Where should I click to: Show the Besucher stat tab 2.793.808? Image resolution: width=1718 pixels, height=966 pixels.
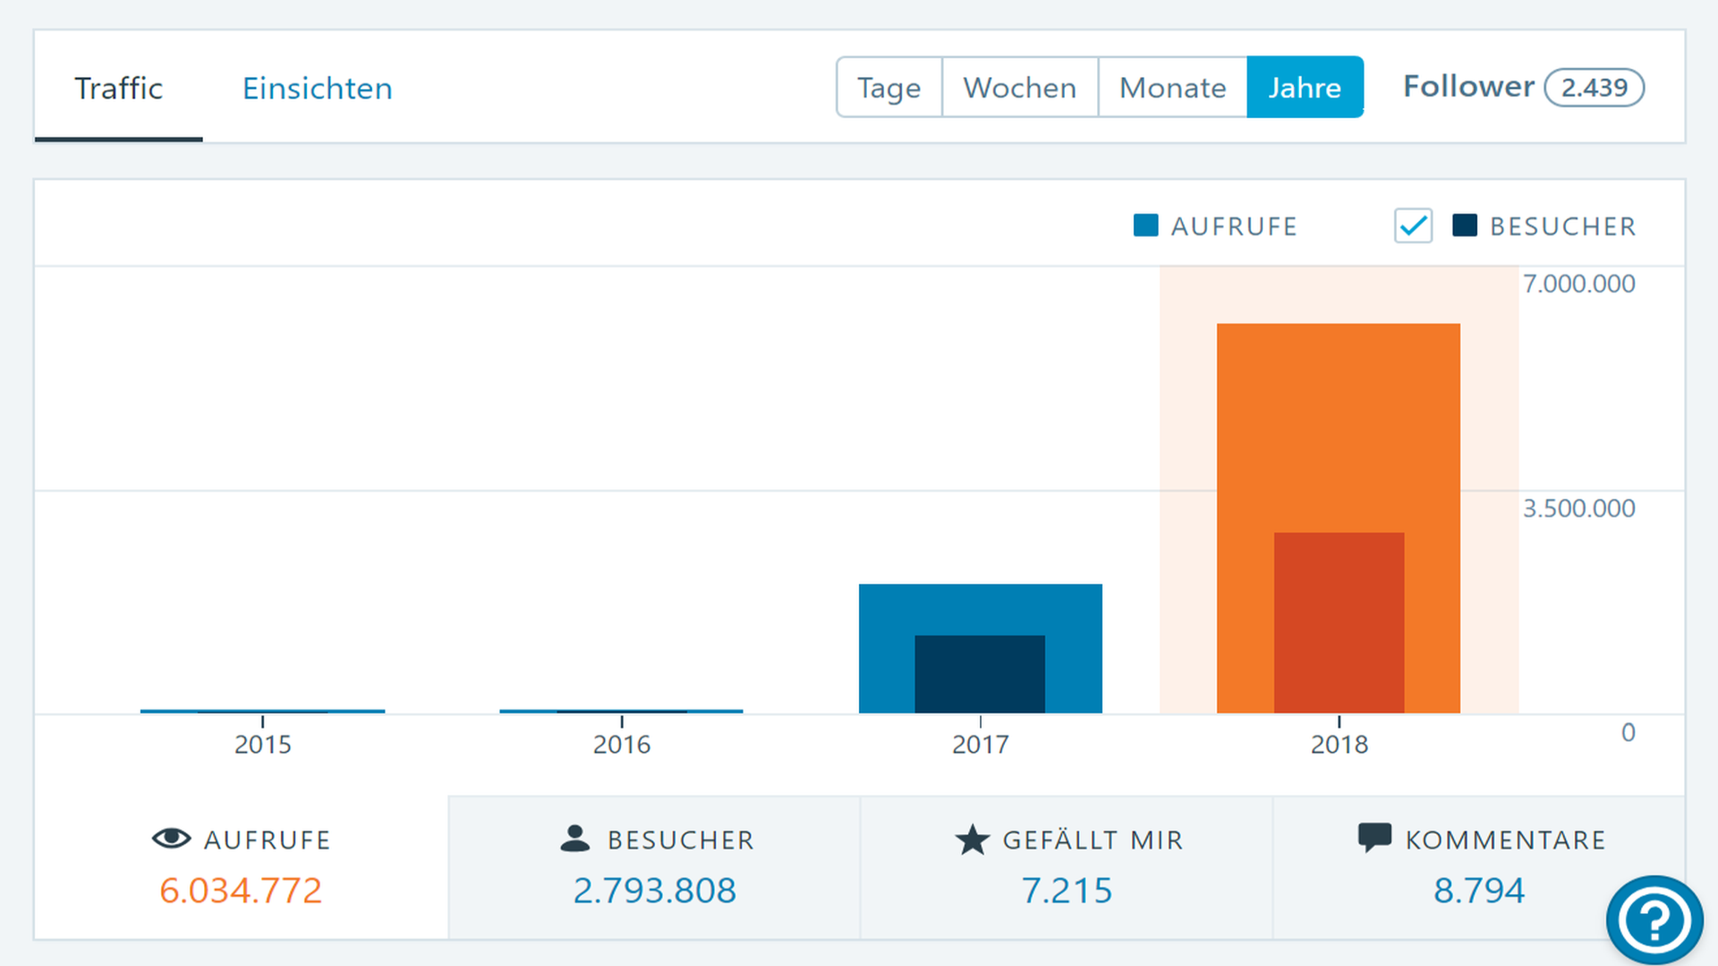click(654, 868)
